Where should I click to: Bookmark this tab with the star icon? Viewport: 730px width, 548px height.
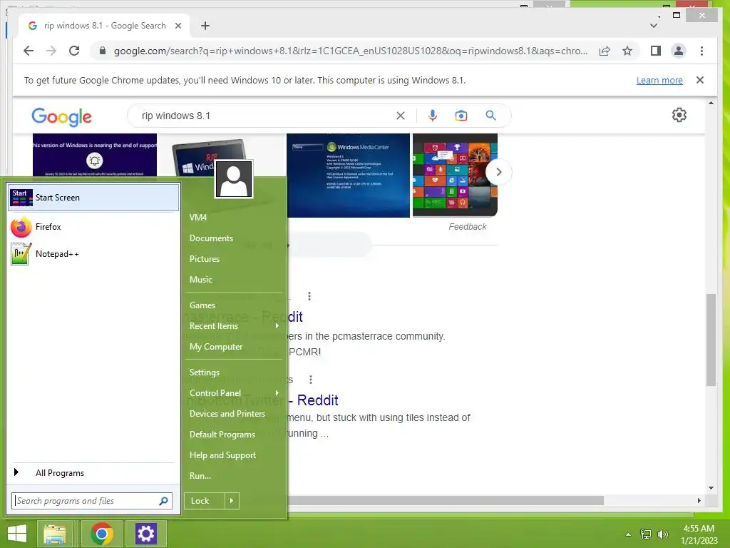[627, 51]
